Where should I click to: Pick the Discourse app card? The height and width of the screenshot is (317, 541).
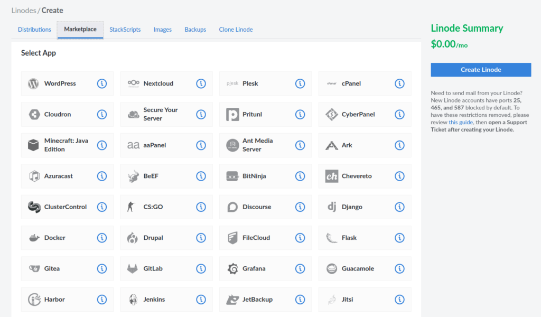[x=265, y=207]
